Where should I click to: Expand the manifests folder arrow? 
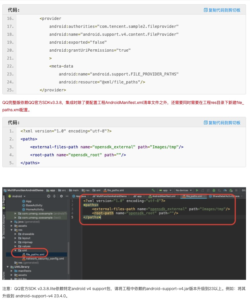(x=12, y=271)
